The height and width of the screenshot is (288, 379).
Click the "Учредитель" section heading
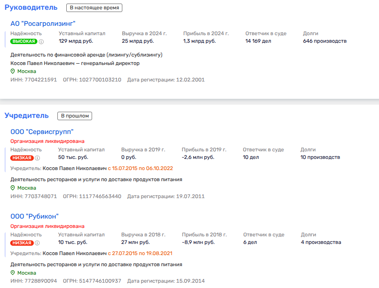[x=26, y=116]
